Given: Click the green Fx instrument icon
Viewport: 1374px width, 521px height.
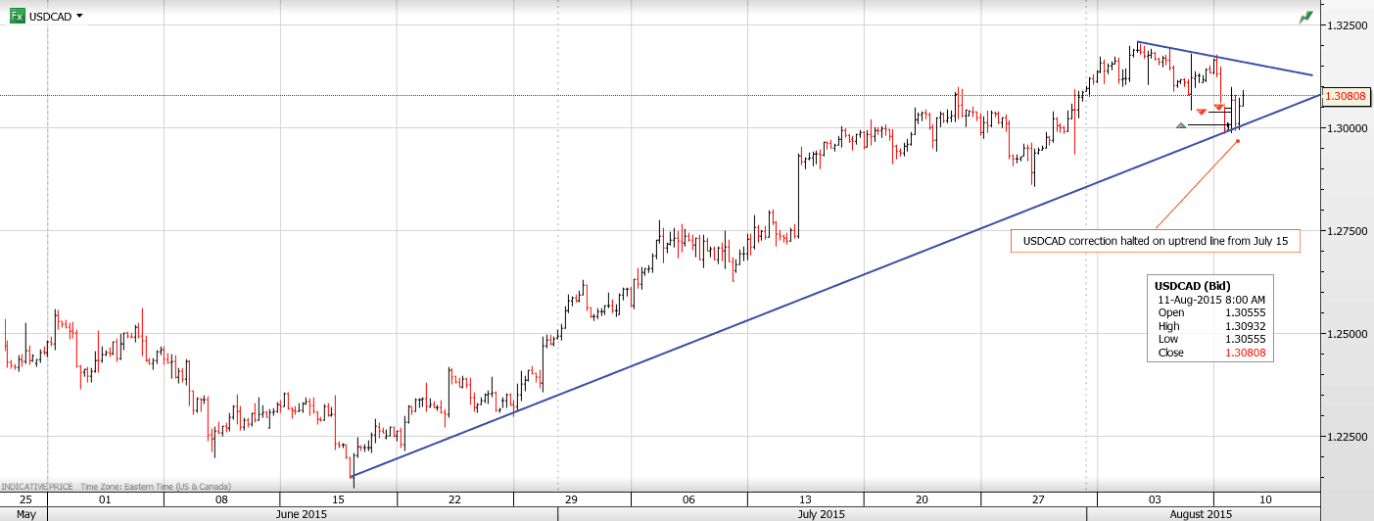Looking at the screenshot, I should [18, 16].
